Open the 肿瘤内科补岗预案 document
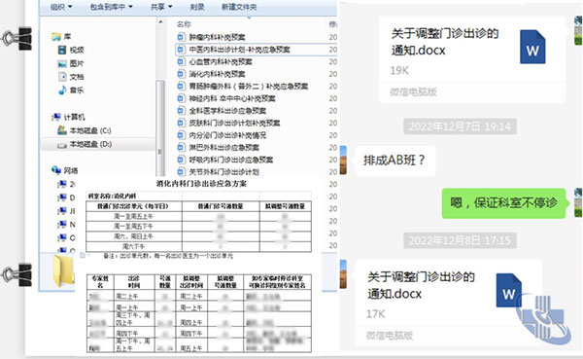Screen dimensions: 583x359 [217, 37]
